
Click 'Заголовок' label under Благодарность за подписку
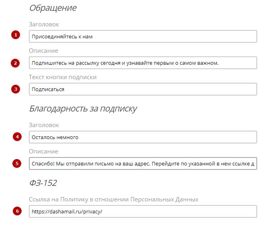point(44,125)
